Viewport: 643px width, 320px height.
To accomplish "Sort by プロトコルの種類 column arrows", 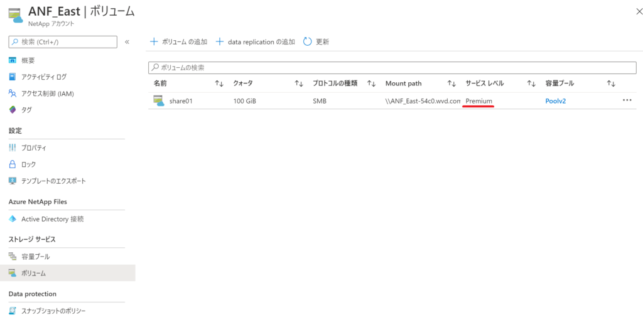I will tap(372, 83).
